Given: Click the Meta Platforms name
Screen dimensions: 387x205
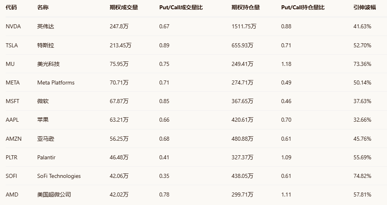Looking at the screenshot, I should tap(56, 82).
